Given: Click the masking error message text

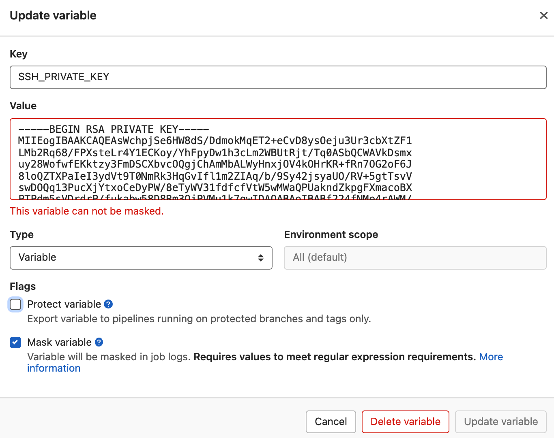Looking at the screenshot, I should point(87,211).
